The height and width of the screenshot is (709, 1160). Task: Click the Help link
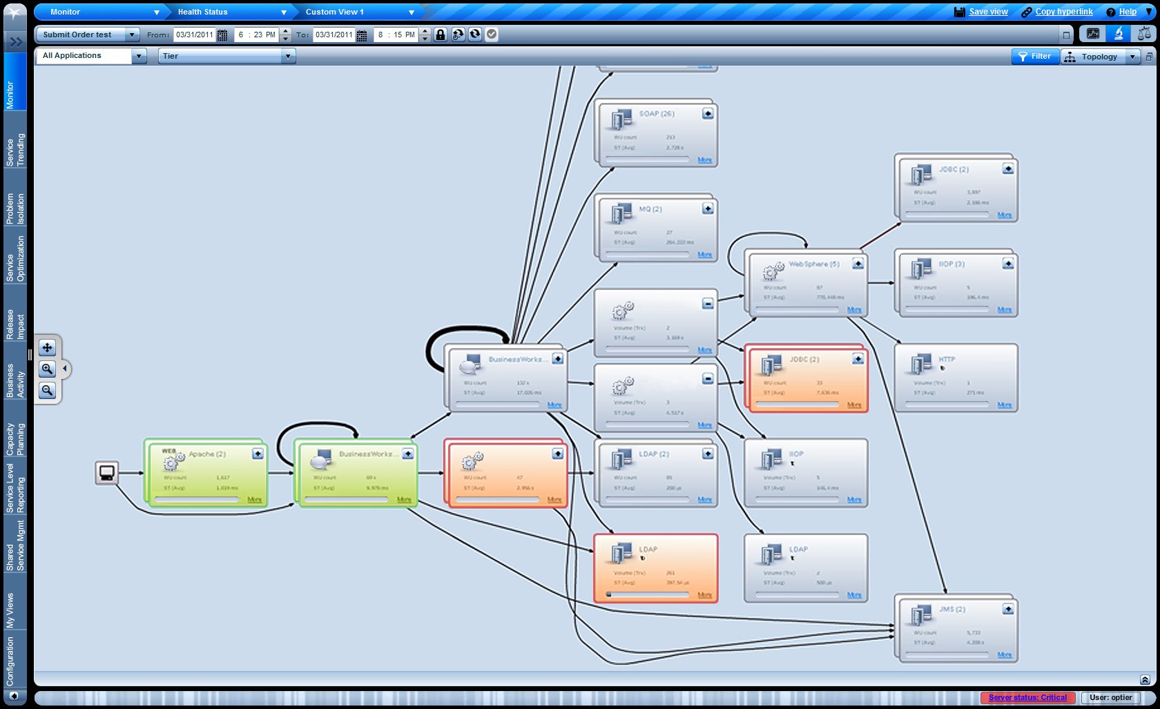(x=1128, y=12)
